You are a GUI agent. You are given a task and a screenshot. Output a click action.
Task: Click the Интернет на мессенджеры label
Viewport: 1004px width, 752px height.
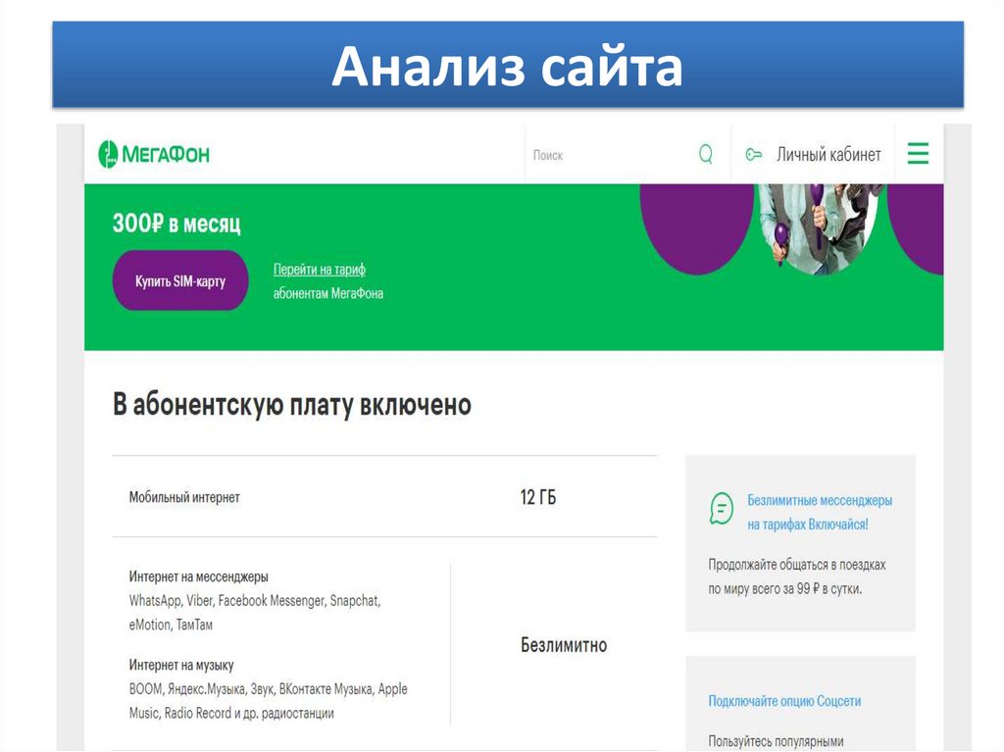198,577
